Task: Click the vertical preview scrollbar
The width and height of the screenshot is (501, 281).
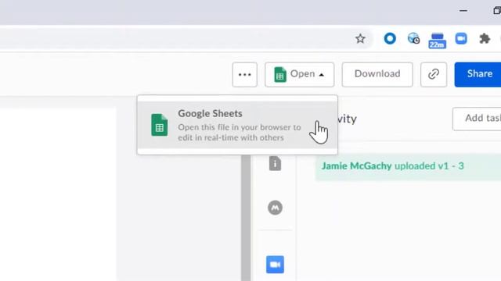Action: 246,218
